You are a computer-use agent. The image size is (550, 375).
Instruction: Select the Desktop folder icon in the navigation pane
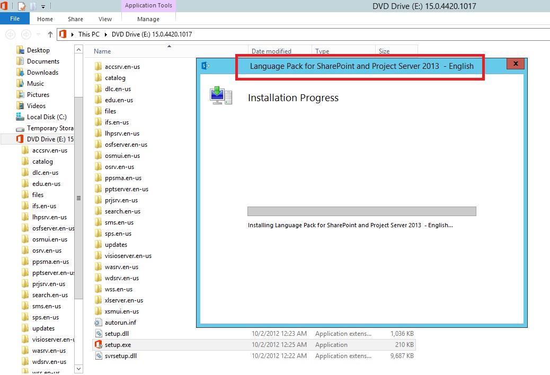click(20, 50)
